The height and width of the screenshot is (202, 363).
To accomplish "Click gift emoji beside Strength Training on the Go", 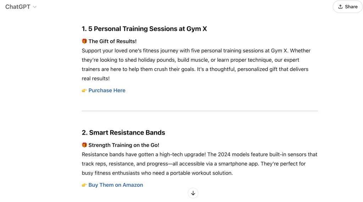I will tap(84, 145).
